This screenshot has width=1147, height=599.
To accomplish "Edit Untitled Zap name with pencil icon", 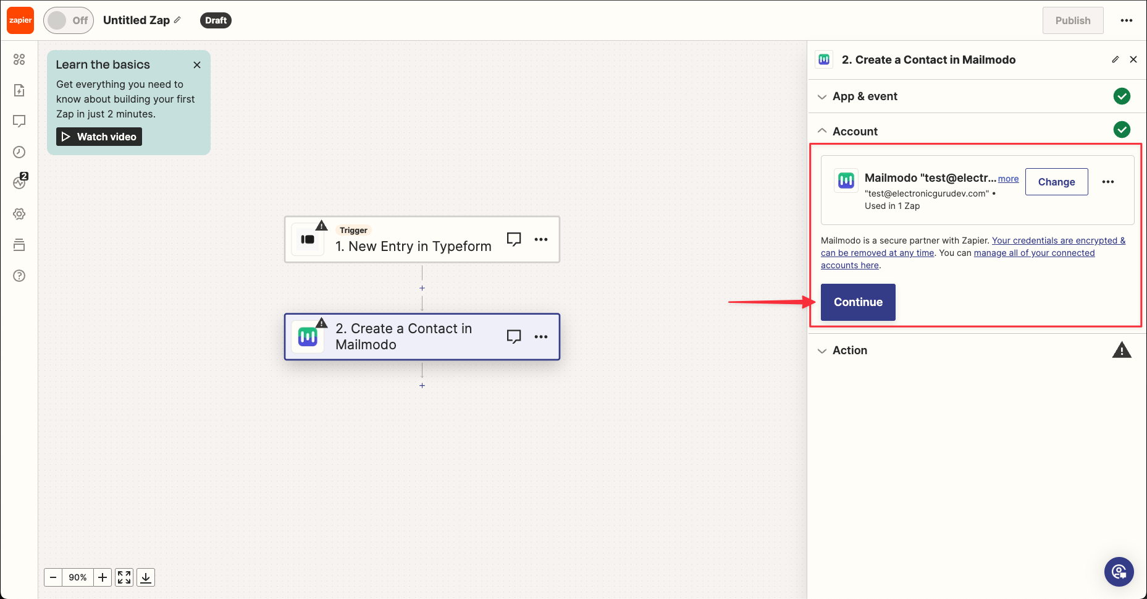I will click(177, 20).
